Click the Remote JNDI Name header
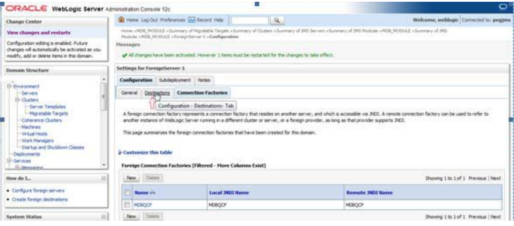This screenshot has height=226, width=514. (369, 193)
